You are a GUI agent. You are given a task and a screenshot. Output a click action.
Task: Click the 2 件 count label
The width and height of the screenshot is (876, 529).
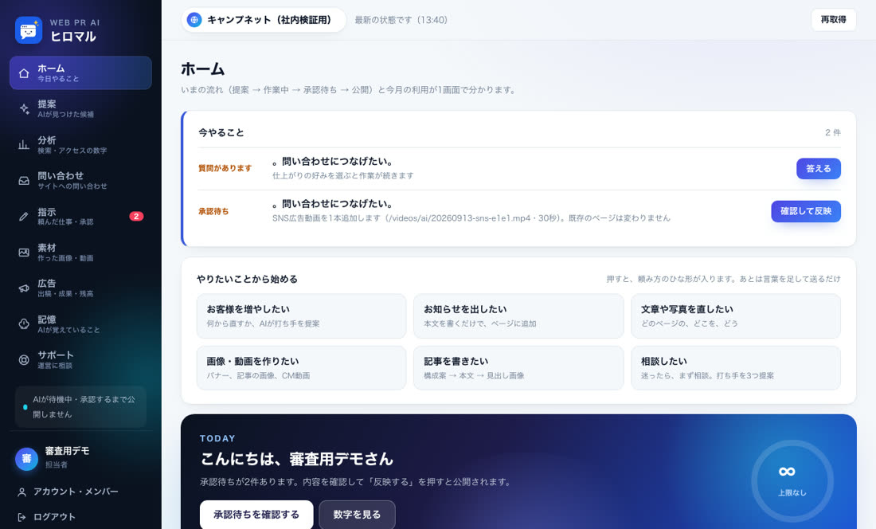[832, 132]
